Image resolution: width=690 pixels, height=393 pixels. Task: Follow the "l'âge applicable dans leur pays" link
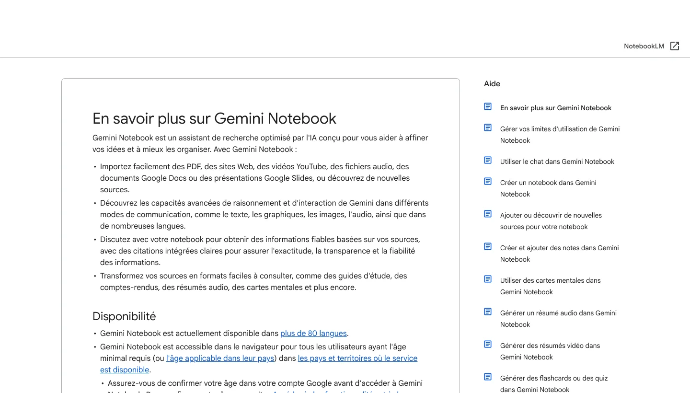220,358
